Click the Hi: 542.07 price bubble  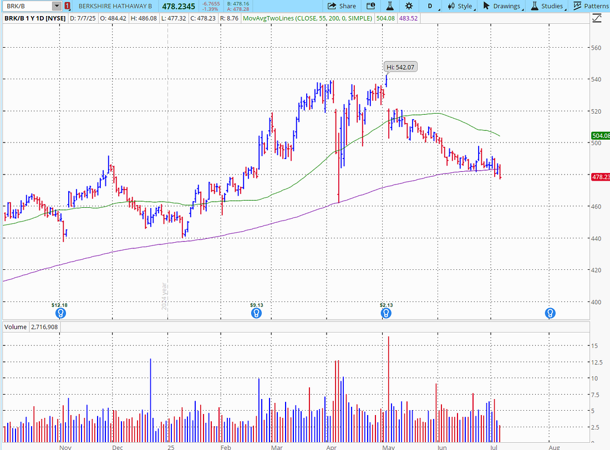(400, 67)
